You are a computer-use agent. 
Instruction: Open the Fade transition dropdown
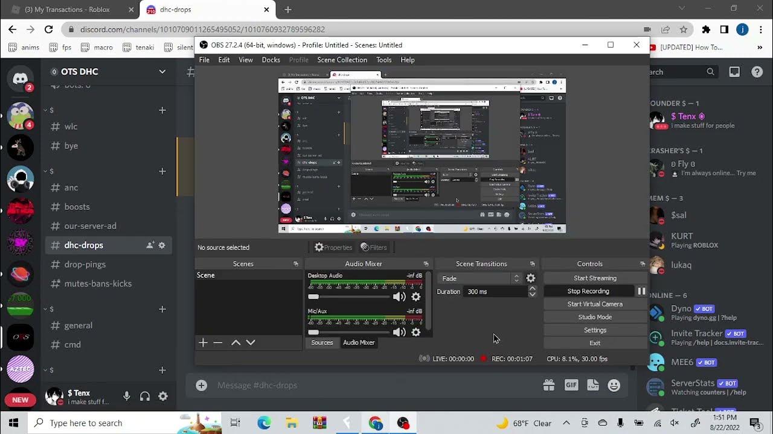[x=480, y=278]
